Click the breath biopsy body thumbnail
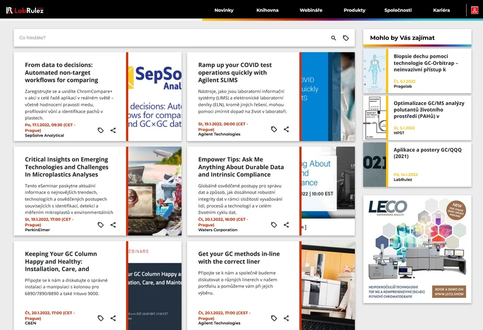This screenshot has height=330, width=483. click(375, 71)
